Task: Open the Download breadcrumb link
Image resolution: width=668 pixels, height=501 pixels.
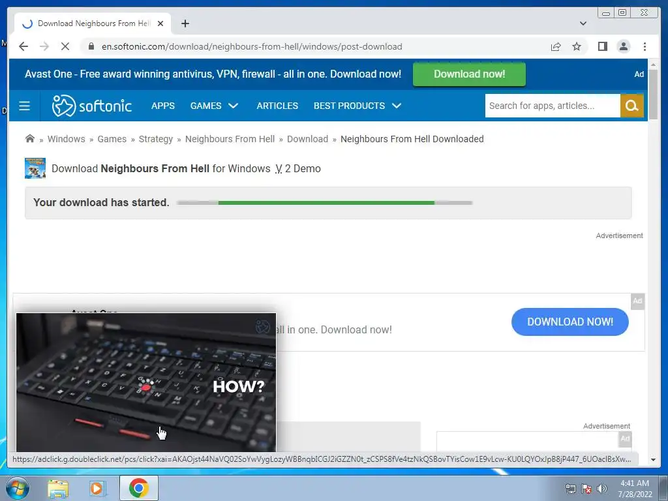Action: [308, 139]
